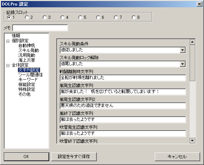
Task: Open ツール間通信 settings page
Action: coord(30,75)
